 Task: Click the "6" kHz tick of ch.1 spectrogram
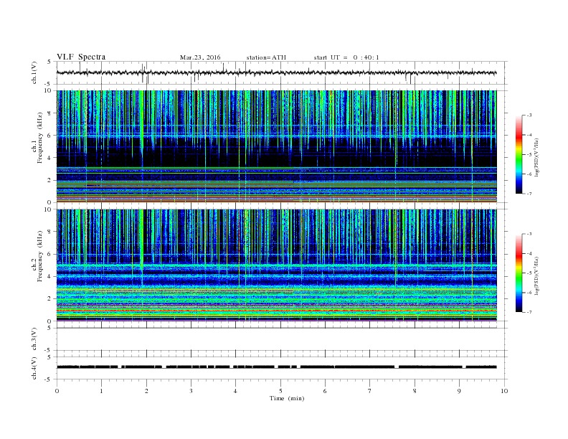[49, 136]
